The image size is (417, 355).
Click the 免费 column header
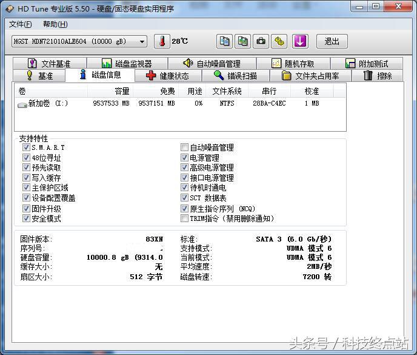[x=156, y=92]
